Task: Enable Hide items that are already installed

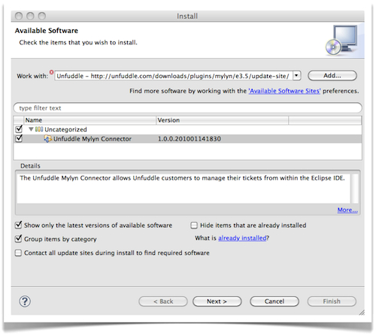Action: click(x=194, y=226)
